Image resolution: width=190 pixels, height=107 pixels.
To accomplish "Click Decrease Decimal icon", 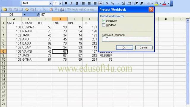I will click(129, 3).
